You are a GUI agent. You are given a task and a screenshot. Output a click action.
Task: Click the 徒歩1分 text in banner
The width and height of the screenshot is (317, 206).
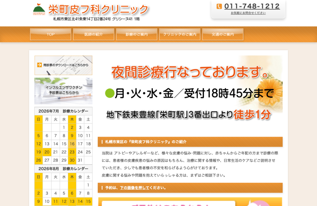pyautogui.click(x=252, y=114)
